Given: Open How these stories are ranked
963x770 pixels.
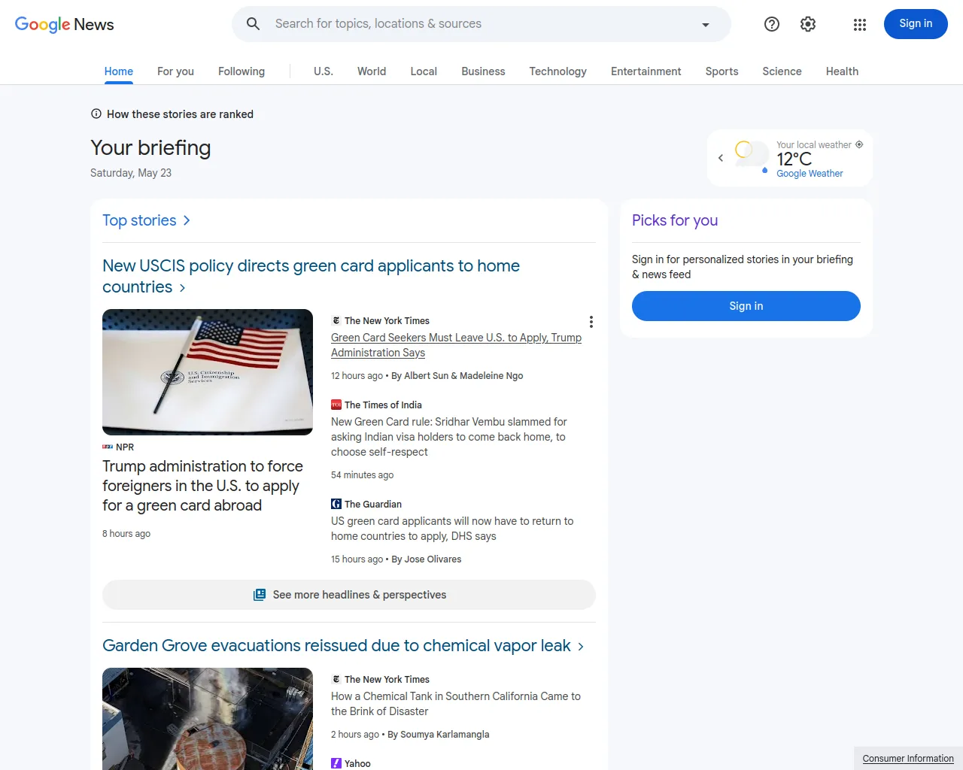Looking at the screenshot, I should click(x=180, y=114).
